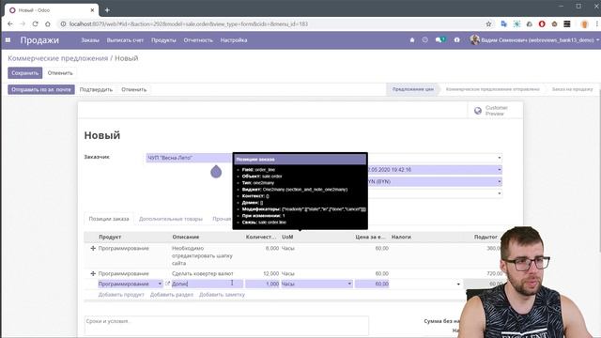The image size is (601, 338).
Task: Go to Коммерческие предложения breadcrumb
Action: [x=58, y=58]
